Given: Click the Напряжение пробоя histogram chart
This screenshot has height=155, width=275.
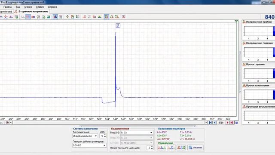Looking at the screenshot, I should (260, 31).
